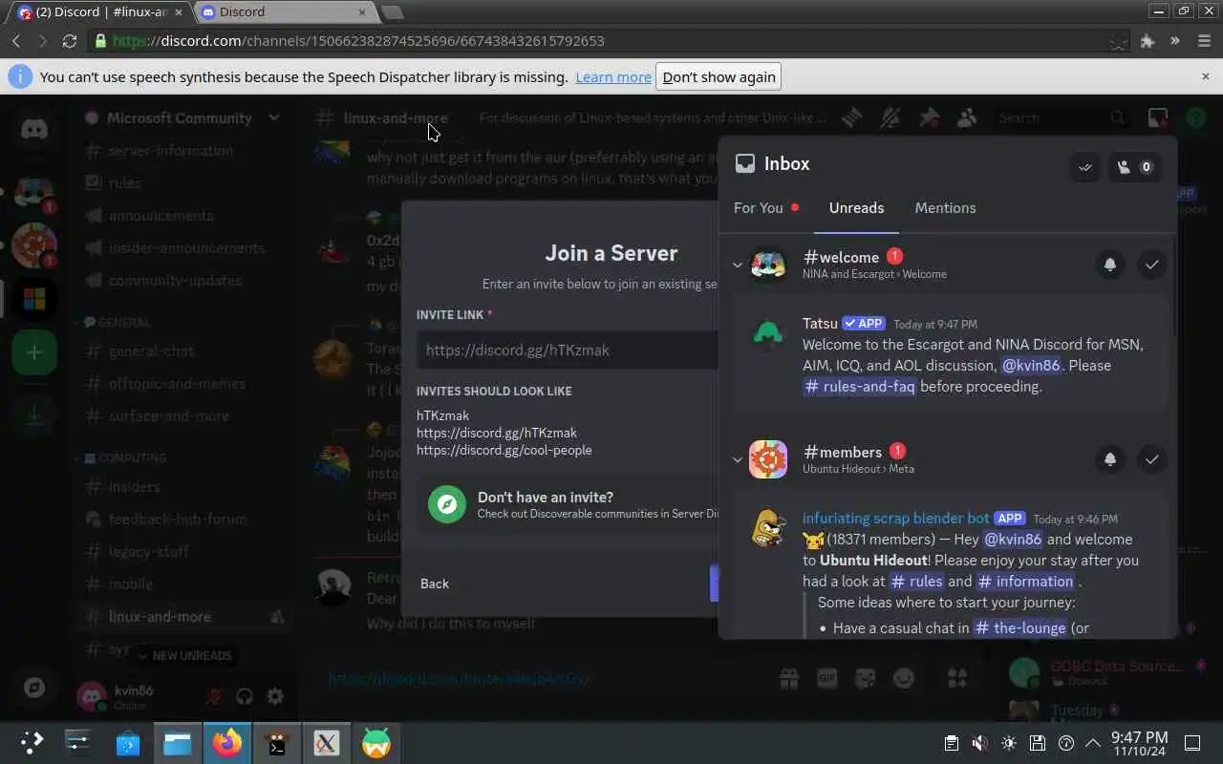Click the Search box in channel header
Image resolution: width=1223 pixels, height=764 pixels.
click(x=1061, y=117)
